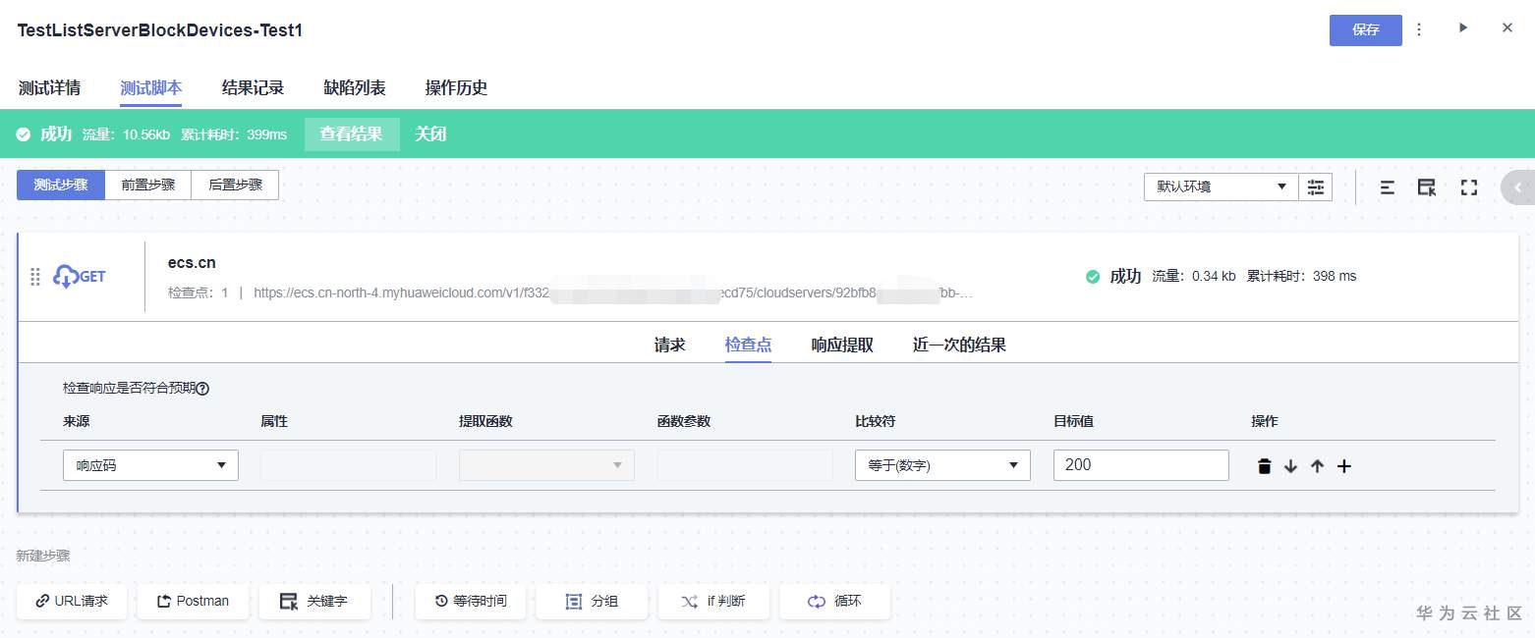Image resolution: width=1535 pixels, height=638 pixels.
Task: Add a 分组 group step
Action: click(592, 601)
